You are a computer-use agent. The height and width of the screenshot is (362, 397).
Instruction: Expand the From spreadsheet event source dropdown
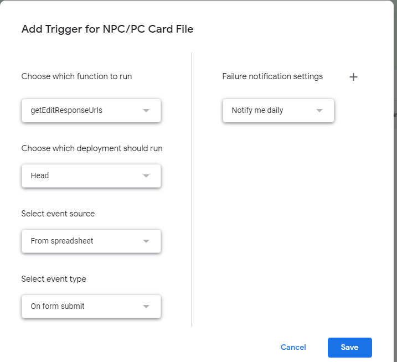(83, 241)
